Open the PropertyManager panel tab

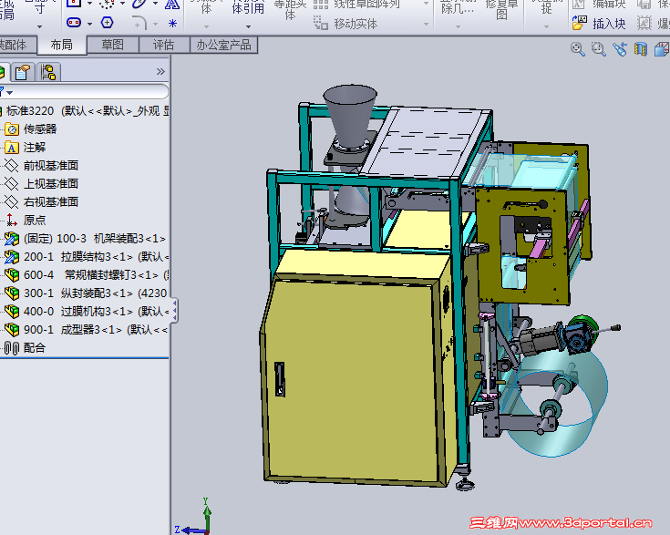click(x=23, y=72)
